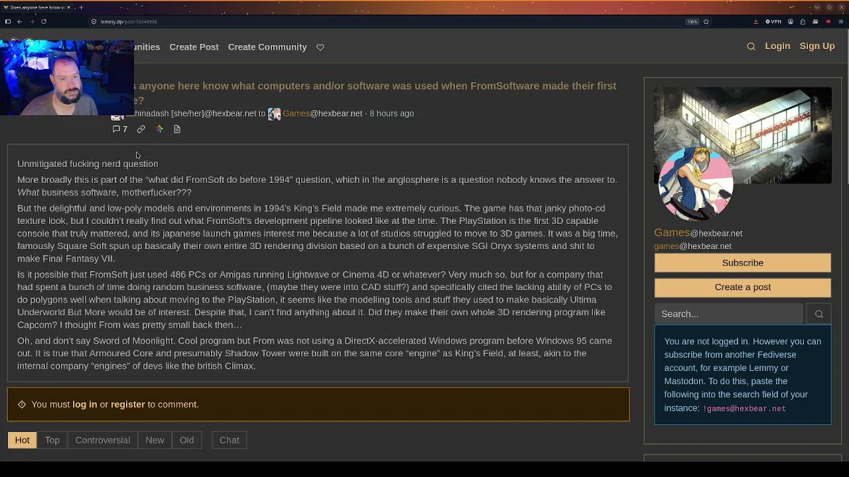Open the browser downloads arrow icon
The width and height of the screenshot is (849, 477).
755,21
